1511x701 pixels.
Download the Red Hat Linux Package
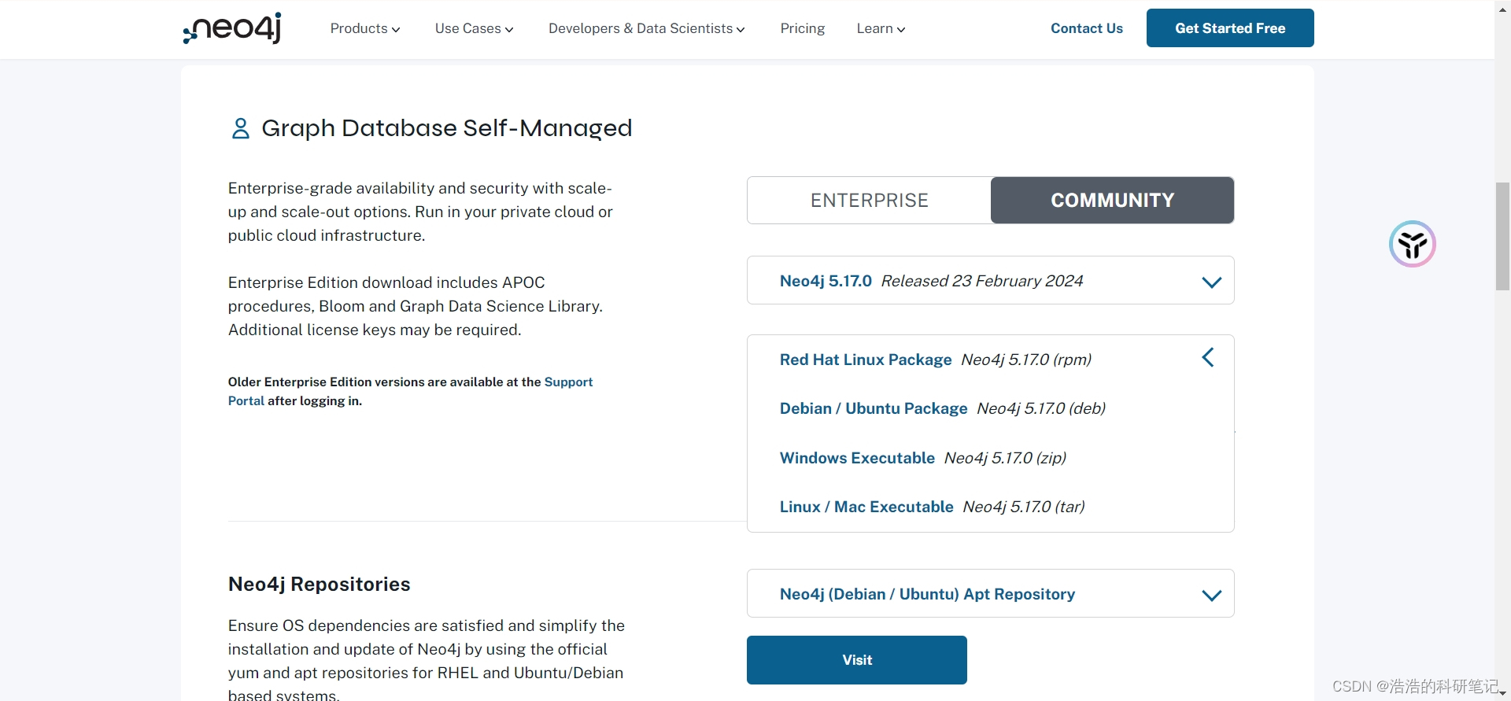(865, 360)
